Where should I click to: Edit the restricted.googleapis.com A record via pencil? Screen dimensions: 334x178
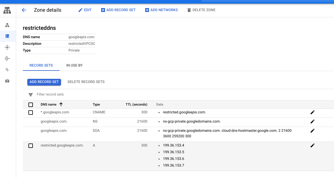click(x=312, y=145)
